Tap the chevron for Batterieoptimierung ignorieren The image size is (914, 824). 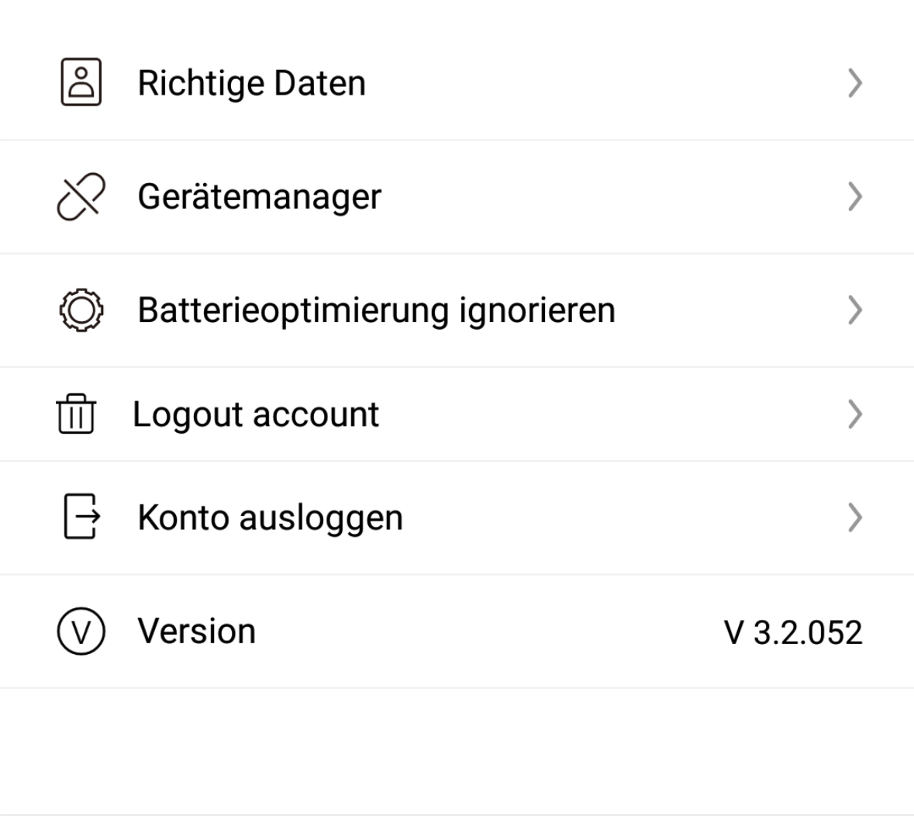(x=854, y=310)
